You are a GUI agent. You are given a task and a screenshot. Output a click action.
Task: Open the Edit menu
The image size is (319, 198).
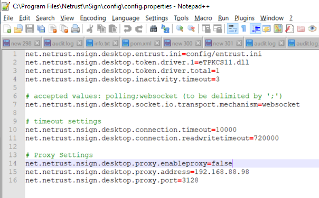click(x=24, y=18)
